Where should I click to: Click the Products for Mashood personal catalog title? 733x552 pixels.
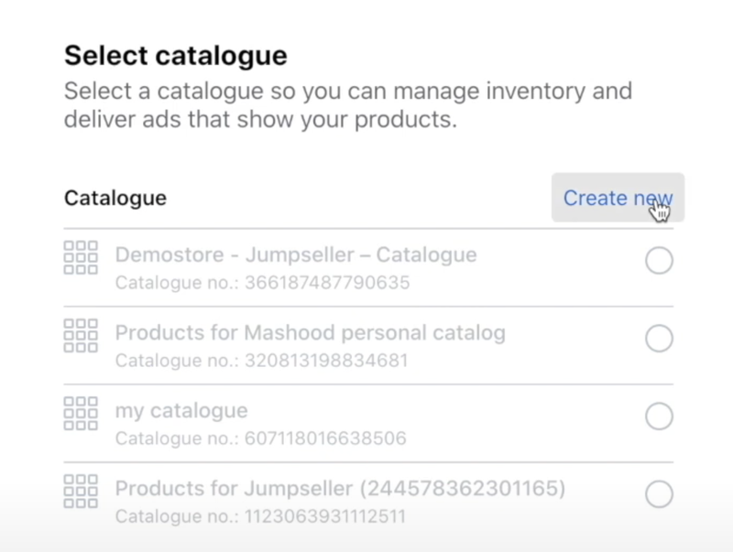coord(310,332)
